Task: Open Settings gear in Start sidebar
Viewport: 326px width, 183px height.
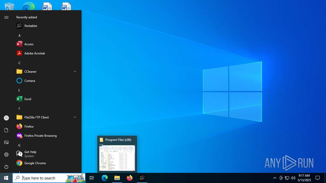Action: pyautogui.click(x=6, y=155)
